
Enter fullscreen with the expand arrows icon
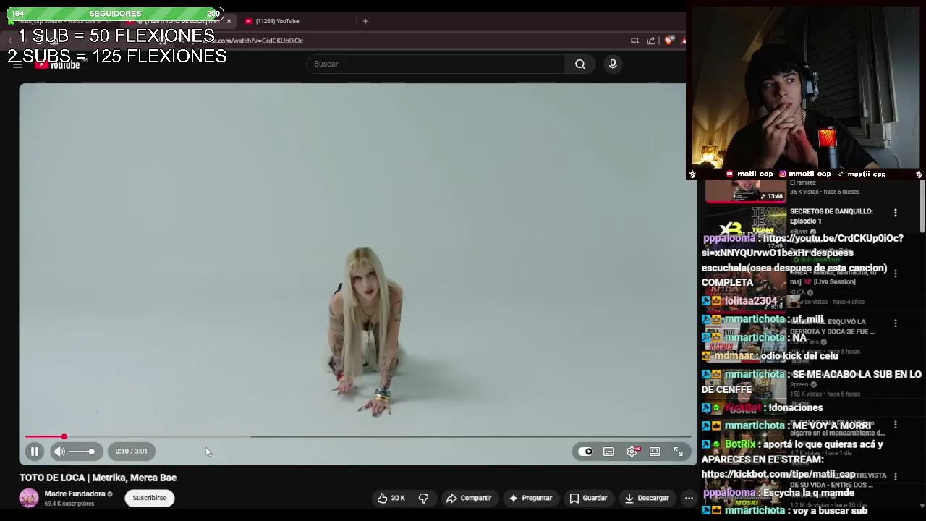coord(678,452)
